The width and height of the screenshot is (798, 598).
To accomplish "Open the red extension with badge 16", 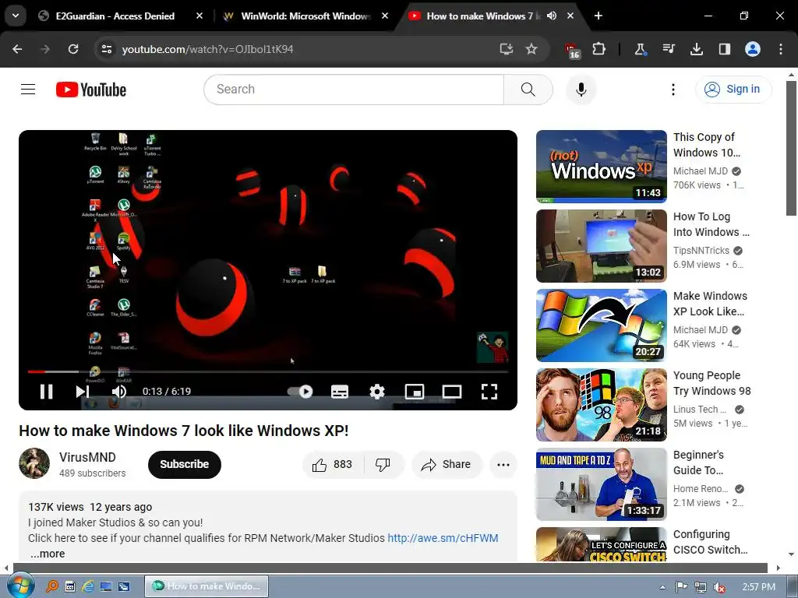I will pyautogui.click(x=572, y=50).
